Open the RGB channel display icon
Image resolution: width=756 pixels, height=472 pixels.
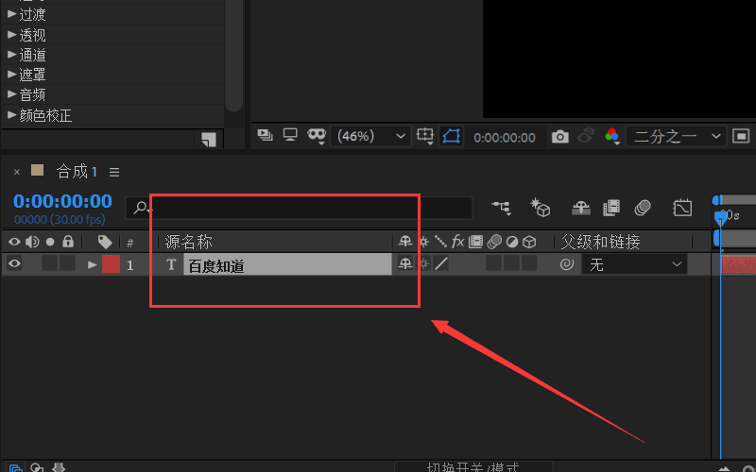[611, 136]
